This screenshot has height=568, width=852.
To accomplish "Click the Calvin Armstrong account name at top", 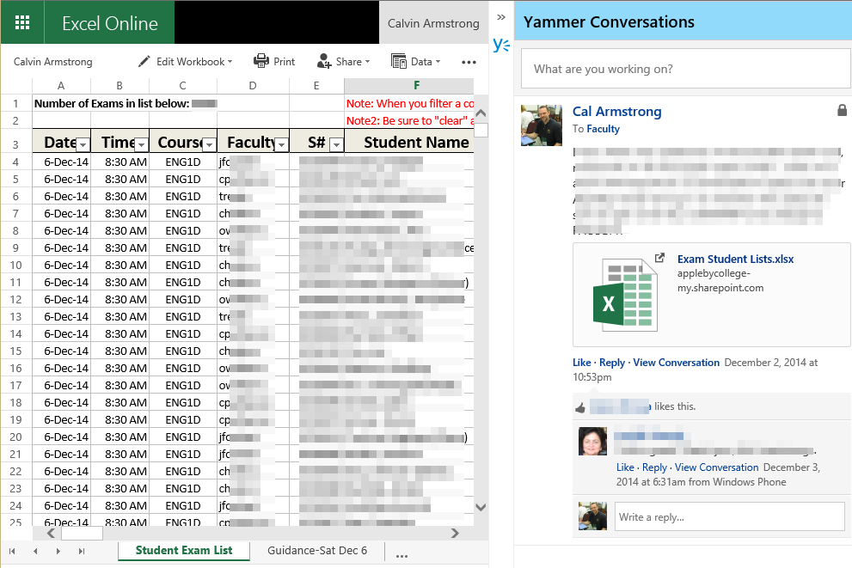I will pyautogui.click(x=433, y=23).
